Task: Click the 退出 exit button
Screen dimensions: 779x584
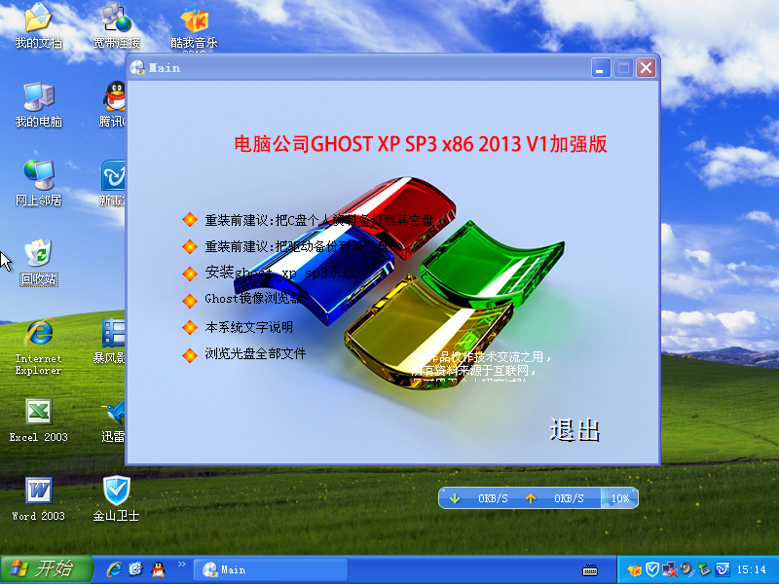Action: (575, 429)
